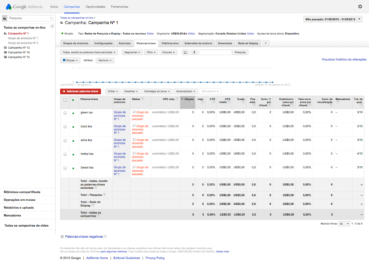
Task: Tick the herbal tea row checkbox
Action: [x=65, y=154]
